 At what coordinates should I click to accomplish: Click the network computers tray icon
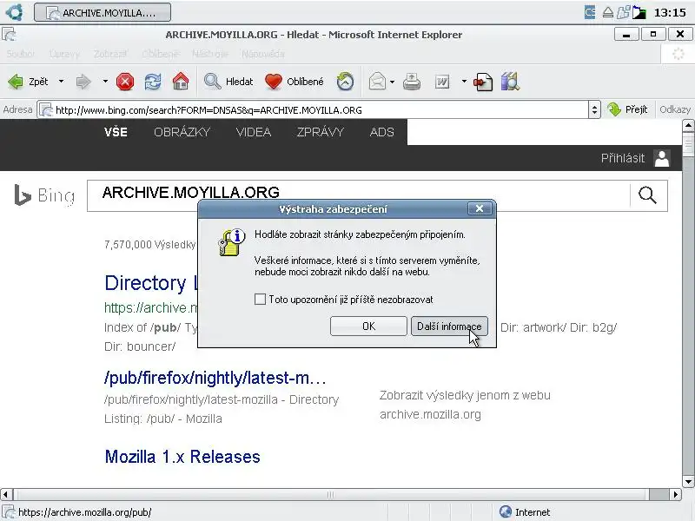(x=623, y=12)
